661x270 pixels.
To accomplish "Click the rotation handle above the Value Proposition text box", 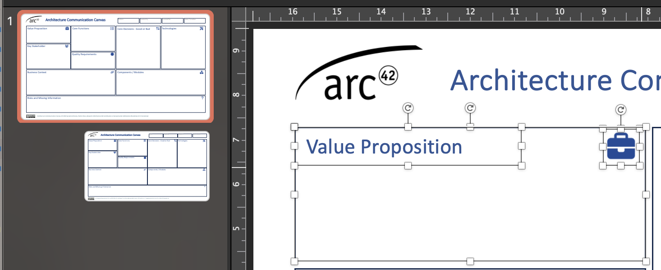I will click(408, 108).
